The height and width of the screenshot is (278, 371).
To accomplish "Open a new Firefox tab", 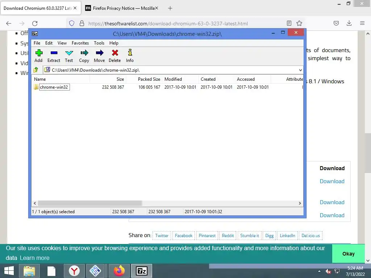I will (170, 8).
